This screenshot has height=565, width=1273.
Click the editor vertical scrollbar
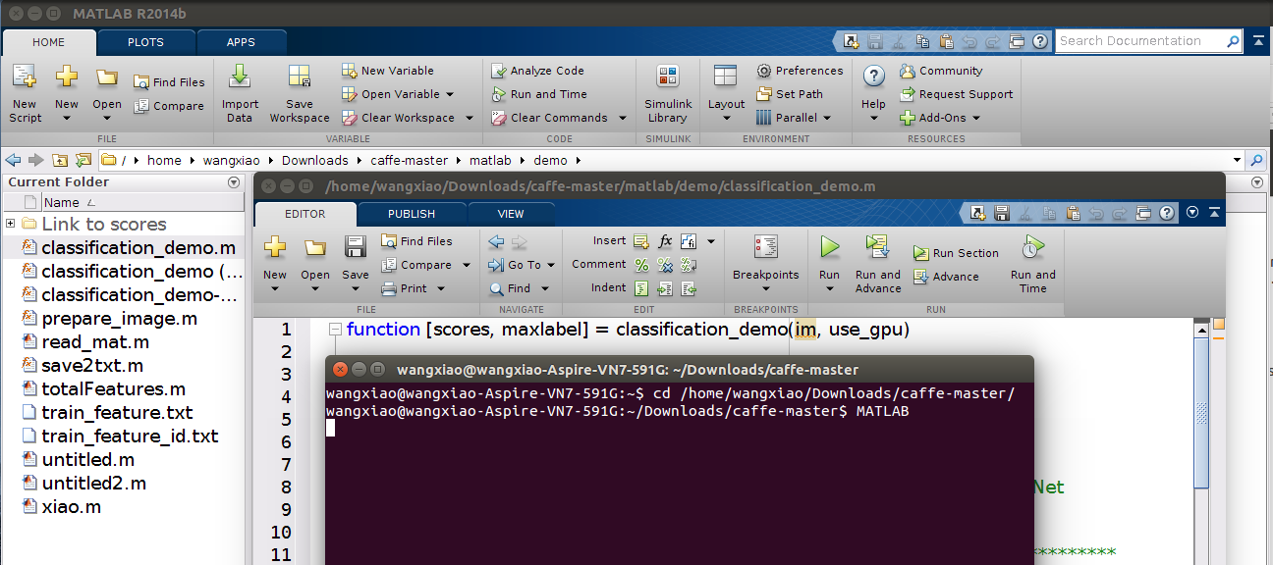click(x=1202, y=414)
